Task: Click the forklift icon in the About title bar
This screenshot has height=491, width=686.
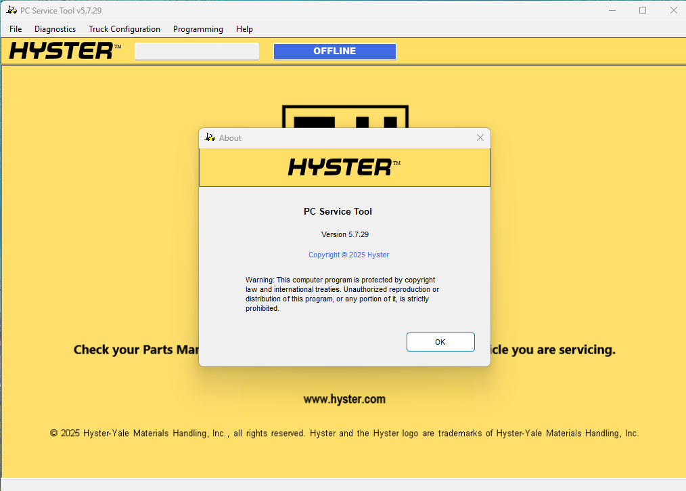Action: (x=210, y=137)
